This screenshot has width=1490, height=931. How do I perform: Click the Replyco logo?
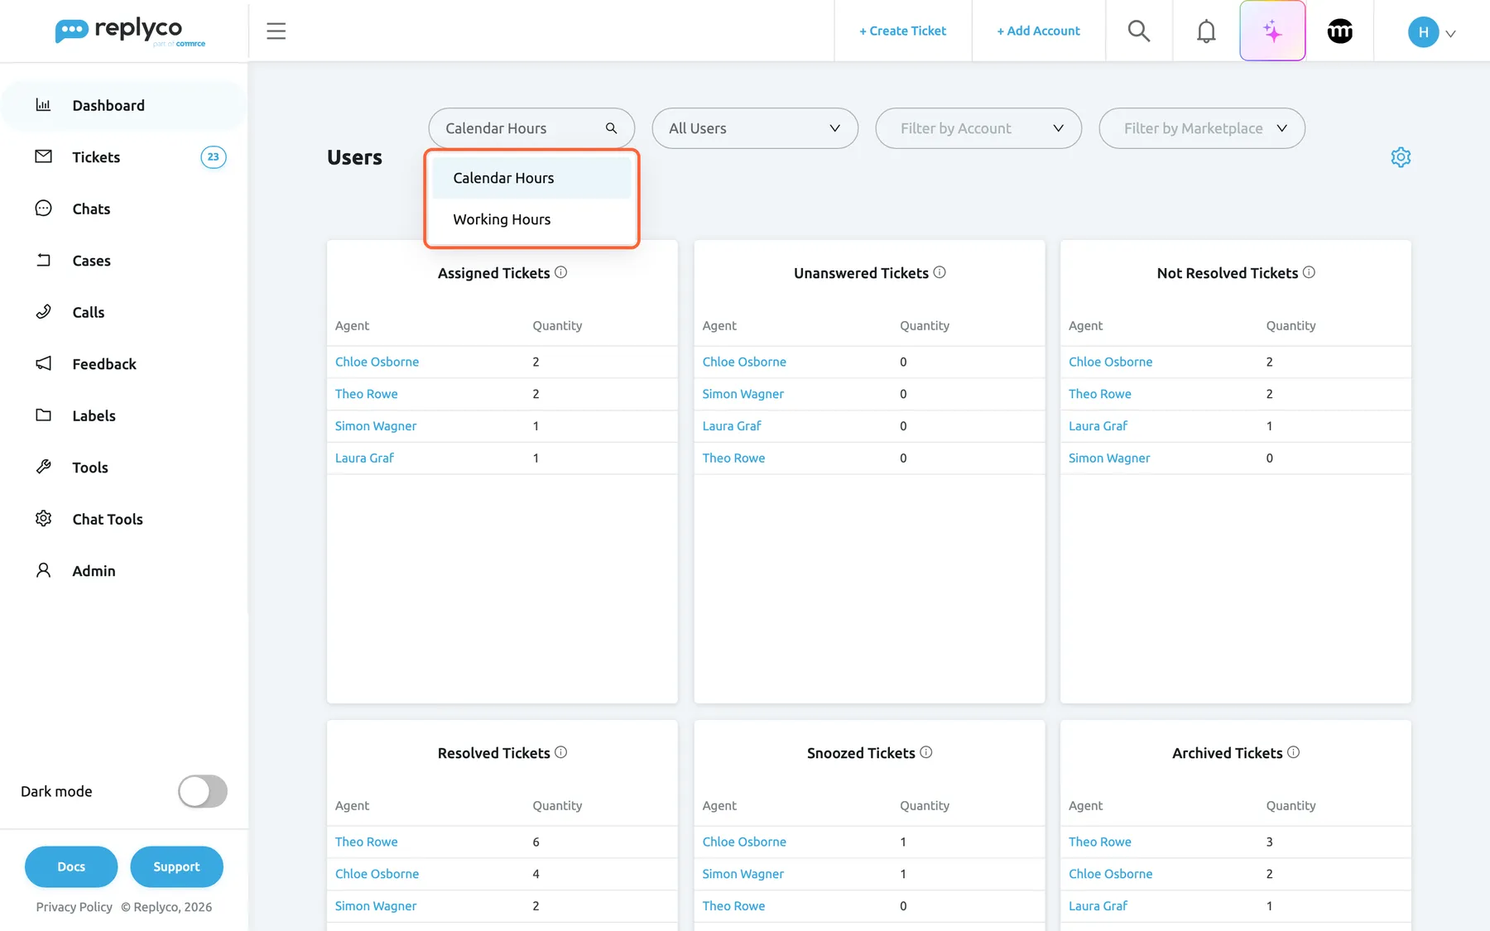(x=130, y=31)
